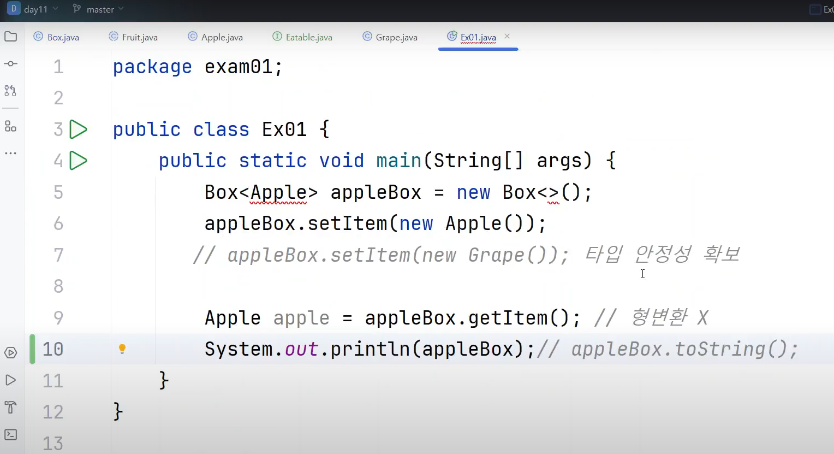This screenshot has width=834, height=454.
Task: Show more tool windows ellipsis icon
Action: (10, 153)
